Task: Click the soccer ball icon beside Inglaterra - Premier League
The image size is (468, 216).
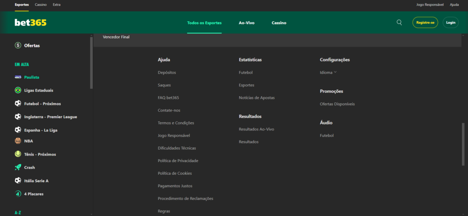Action: click(x=18, y=117)
